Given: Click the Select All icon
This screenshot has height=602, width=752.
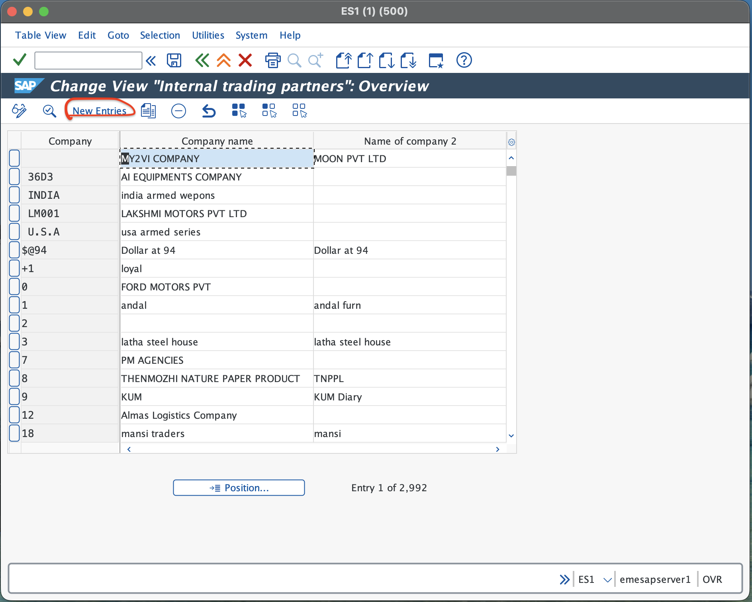Looking at the screenshot, I should tap(239, 111).
